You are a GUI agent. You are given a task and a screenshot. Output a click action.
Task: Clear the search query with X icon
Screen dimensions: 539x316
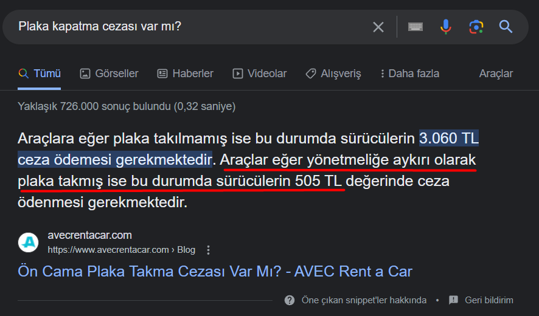[378, 27]
